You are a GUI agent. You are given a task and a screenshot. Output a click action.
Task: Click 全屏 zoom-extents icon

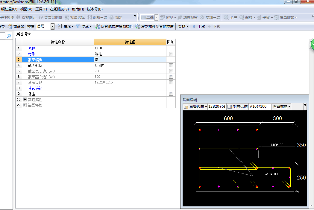(x=226, y=17)
